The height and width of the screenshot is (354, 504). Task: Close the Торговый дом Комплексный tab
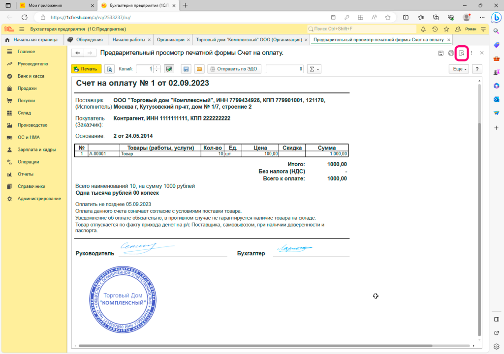[306, 40]
